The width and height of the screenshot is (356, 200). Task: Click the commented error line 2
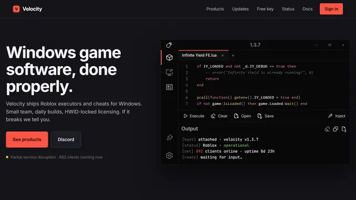click(x=259, y=73)
